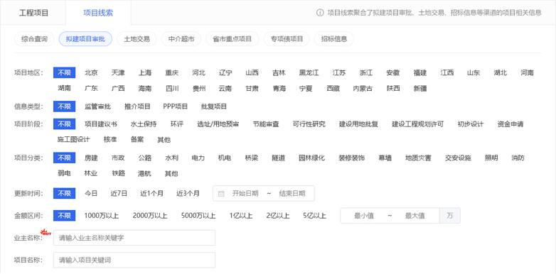Select stage 节能审查
This screenshot has width=556, height=274.
266,124
